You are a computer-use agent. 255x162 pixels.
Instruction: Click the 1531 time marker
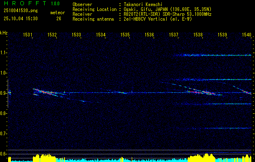28,34
